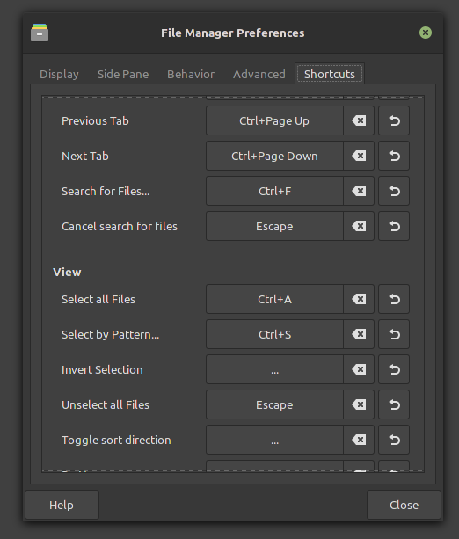The width and height of the screenshot is (459, 539).
Task: Clear the Cancel search for files shortcut
Action: [359, 226]
